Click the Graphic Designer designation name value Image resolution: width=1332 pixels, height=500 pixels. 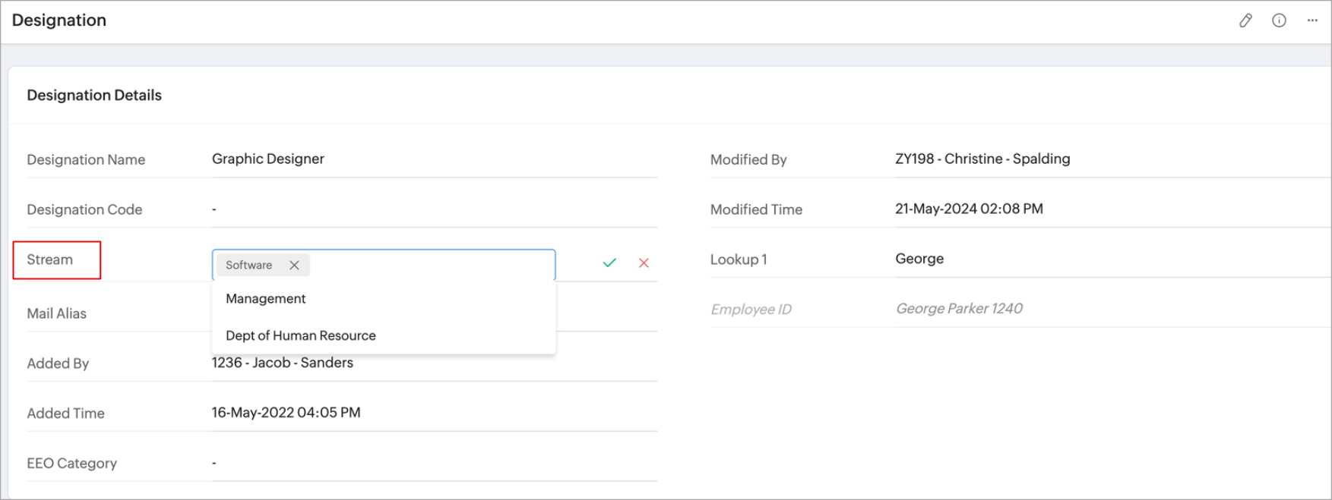268,159
